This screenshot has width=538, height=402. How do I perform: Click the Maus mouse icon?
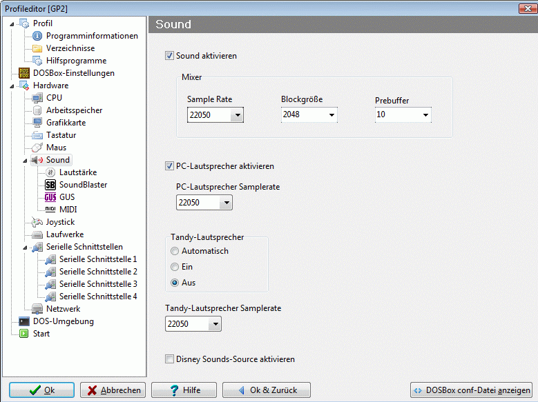click(37, 148)
